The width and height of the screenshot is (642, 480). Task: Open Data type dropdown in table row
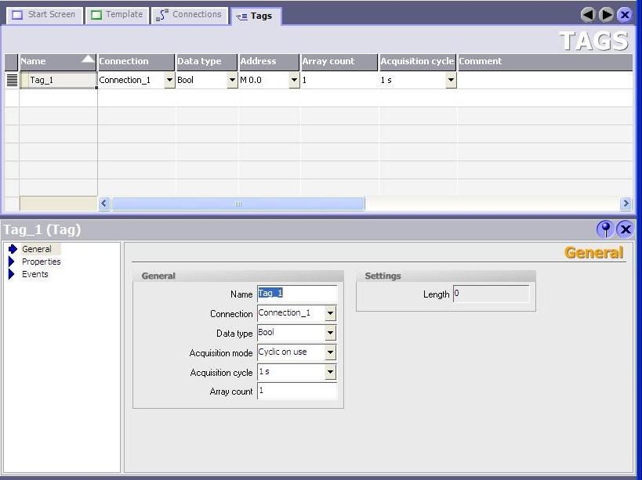click(232, 80)
